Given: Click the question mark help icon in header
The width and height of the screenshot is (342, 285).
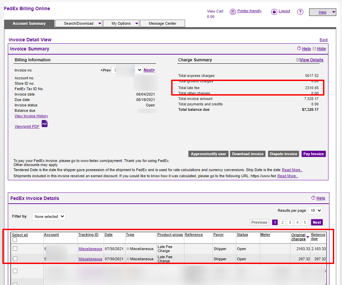Looking at the screenshot, I should coord(300,12).
